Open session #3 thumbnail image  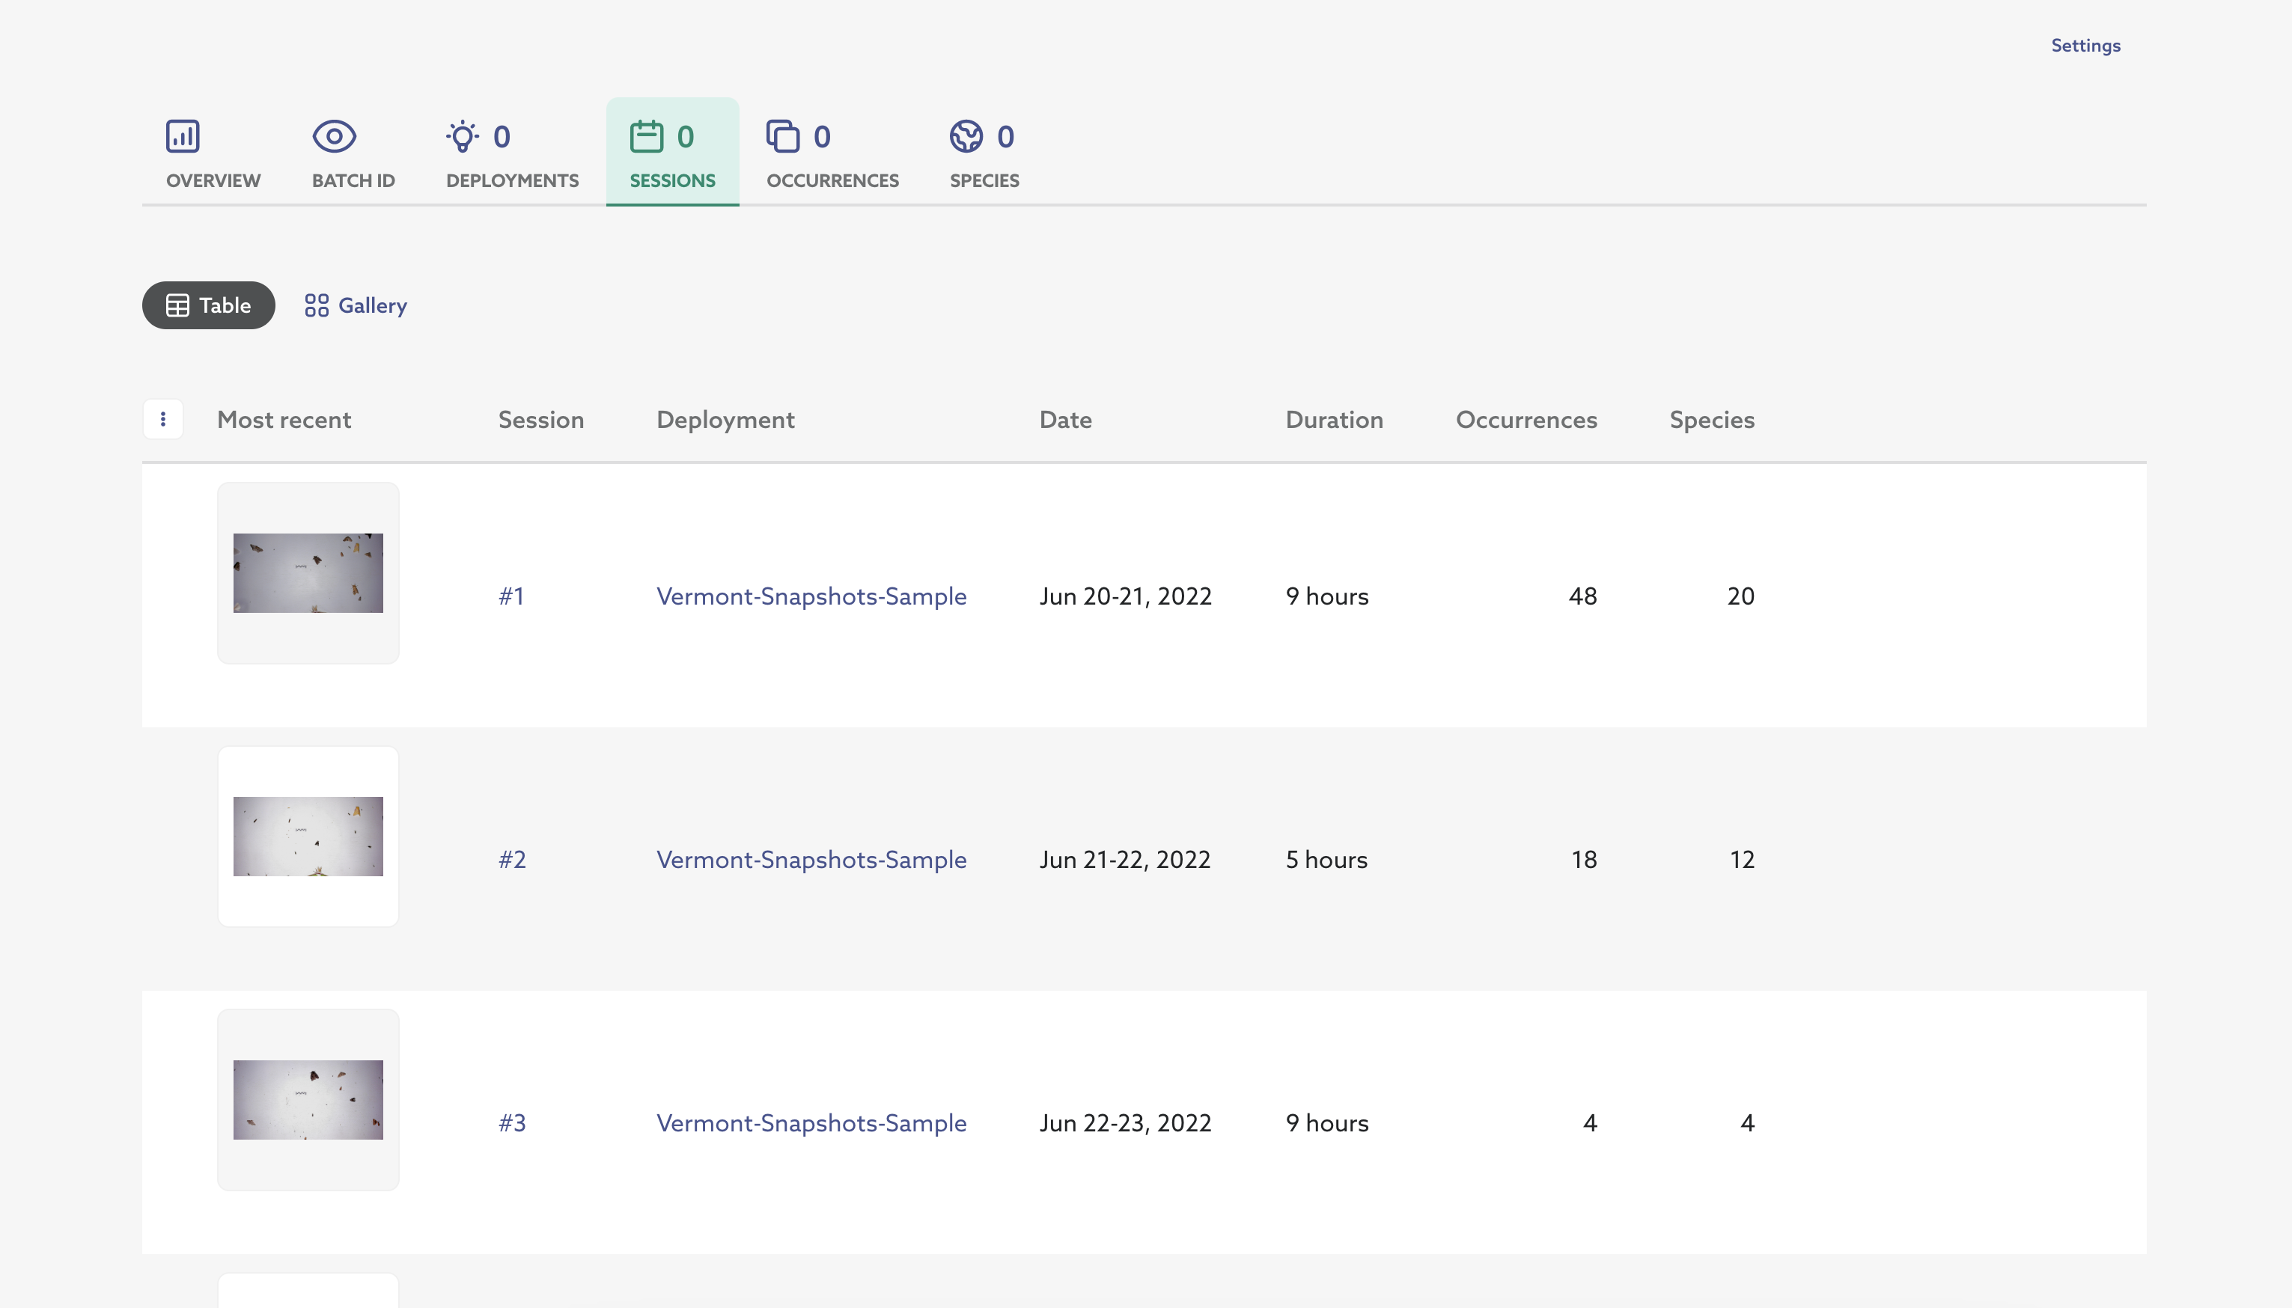[x=308, y=1099]
